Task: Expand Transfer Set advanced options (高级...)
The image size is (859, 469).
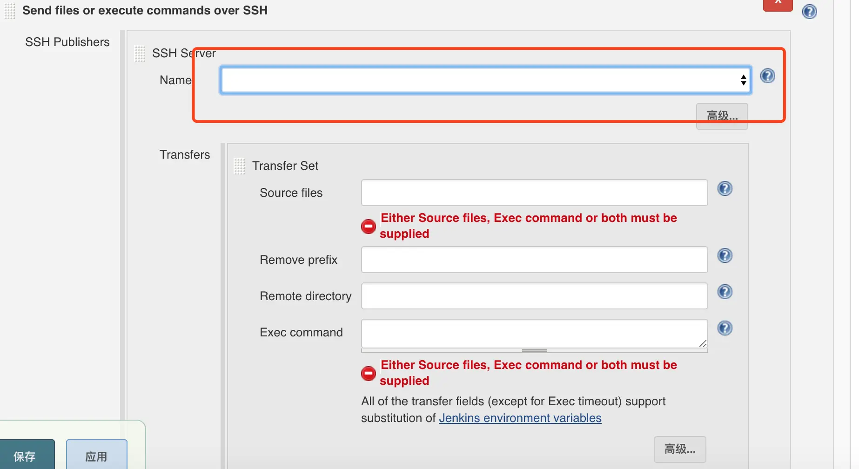Action: coord(680,449)
